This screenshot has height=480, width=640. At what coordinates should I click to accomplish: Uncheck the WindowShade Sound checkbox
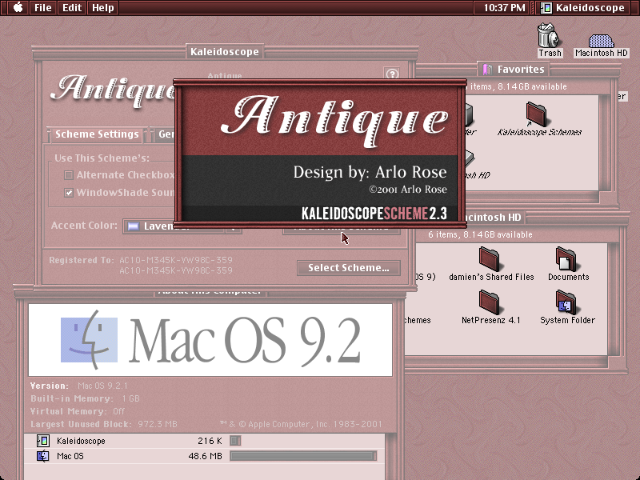coord(69,193)
